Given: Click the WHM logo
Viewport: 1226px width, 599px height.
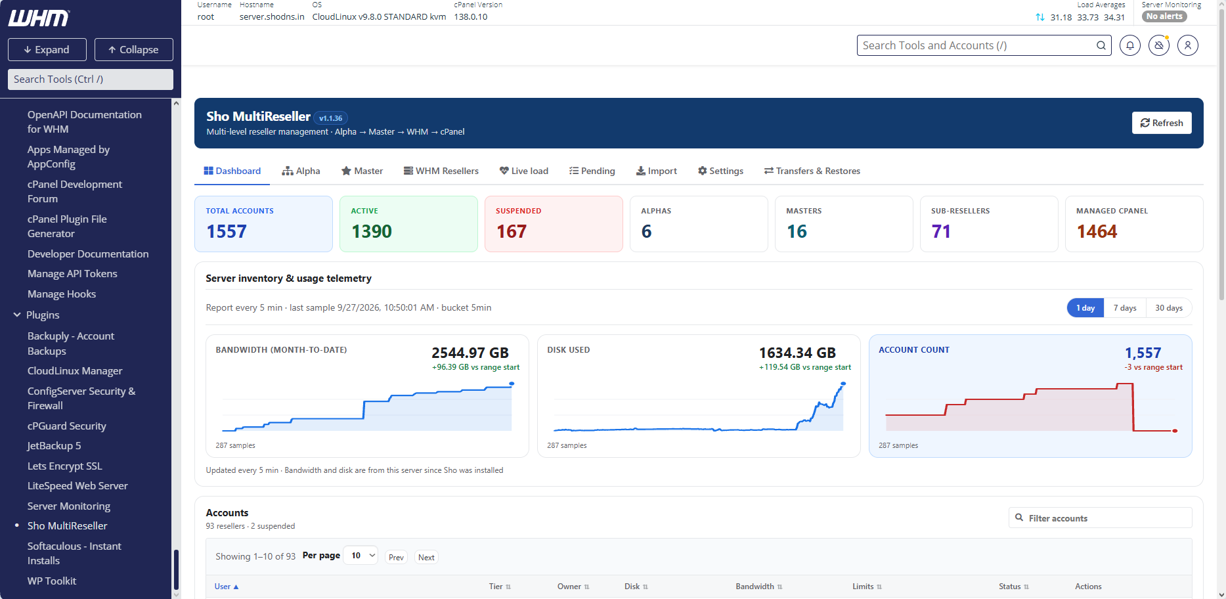Looking at the screenshot, I should click(39, 18).
